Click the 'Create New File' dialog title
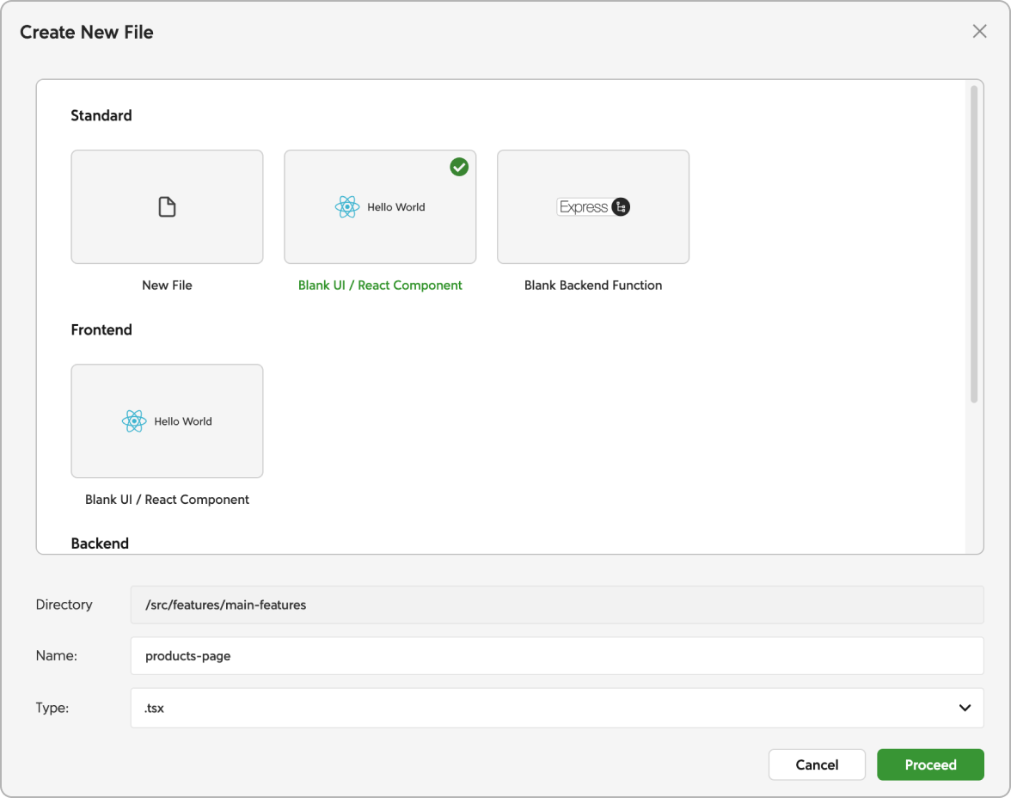1011x798 pixels. (86, 33)
